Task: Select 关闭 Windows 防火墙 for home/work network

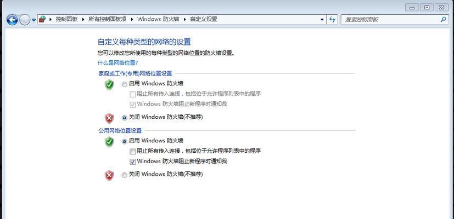Action: point(124,118)
